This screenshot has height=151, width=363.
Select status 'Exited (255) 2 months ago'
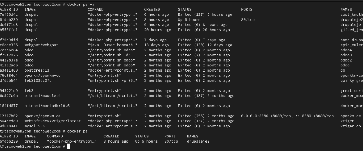click(x=206, y=116)
